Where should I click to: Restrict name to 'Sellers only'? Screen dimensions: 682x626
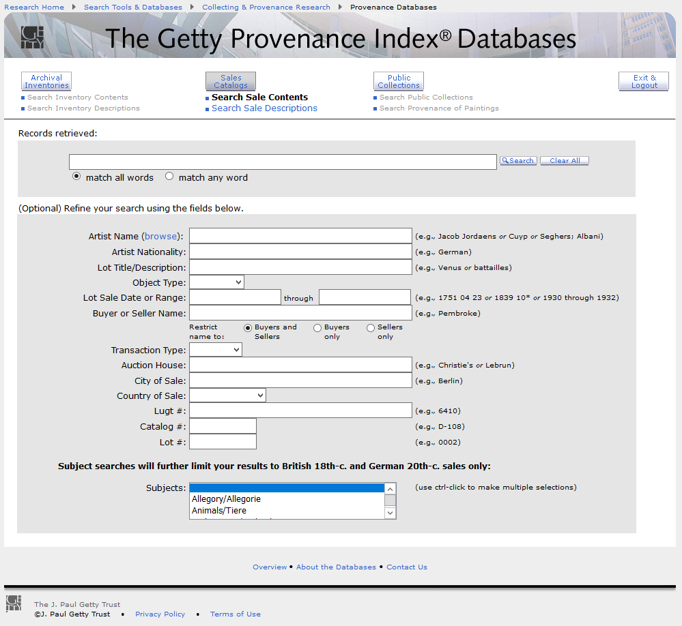tap(371, 328)
